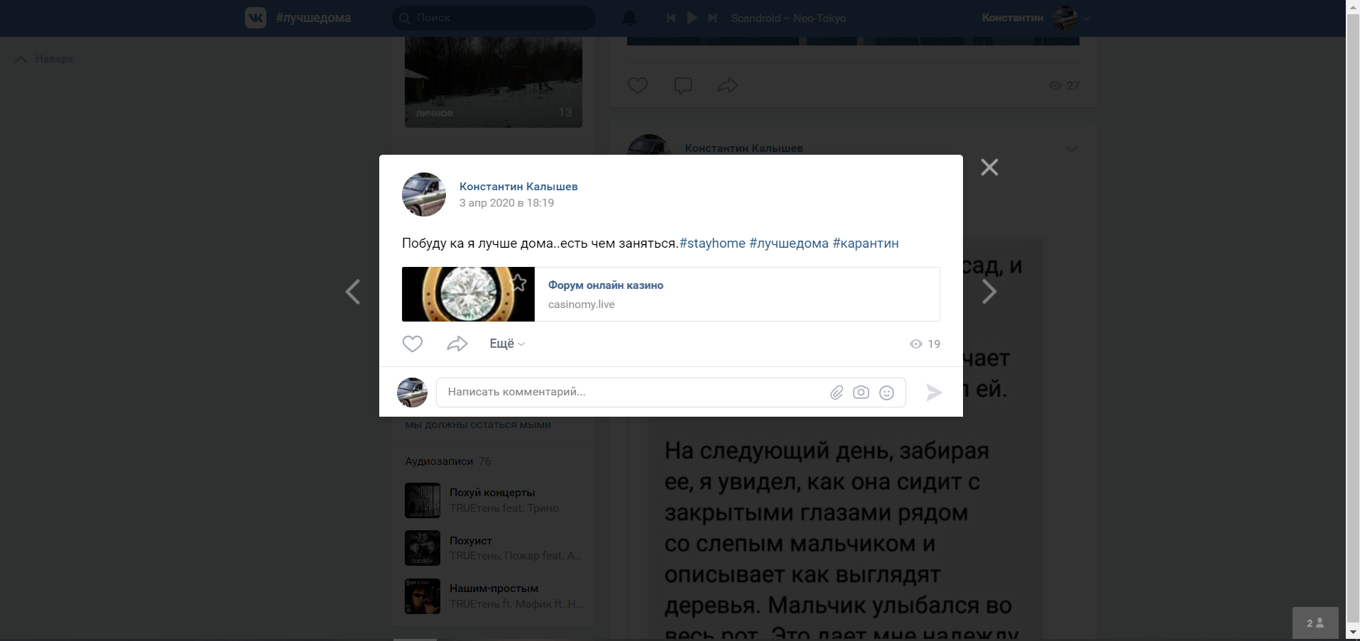Click the post date 3 апр 2020
This screenshot has width=1360, height=641.
pos(506,203)
